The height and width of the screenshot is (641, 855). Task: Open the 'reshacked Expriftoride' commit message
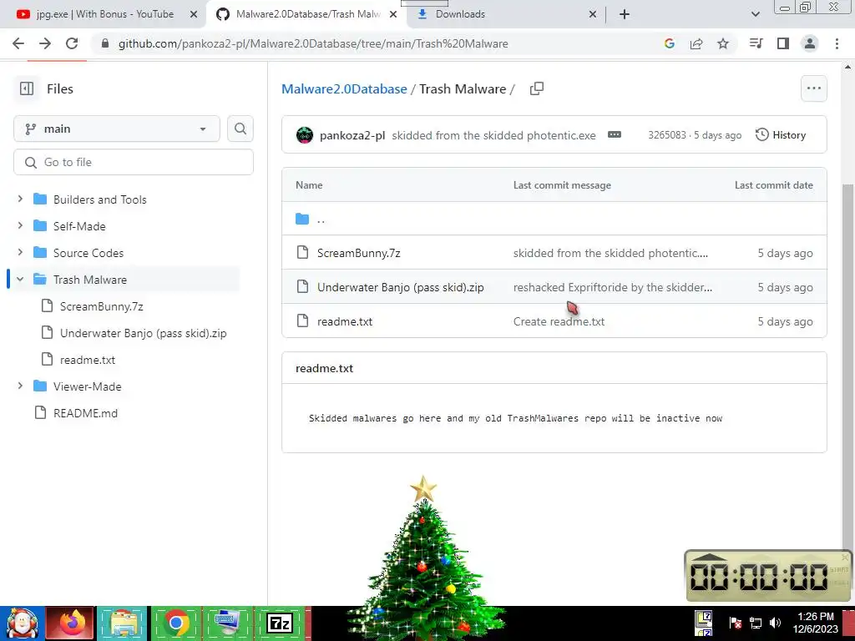[612, 287]
